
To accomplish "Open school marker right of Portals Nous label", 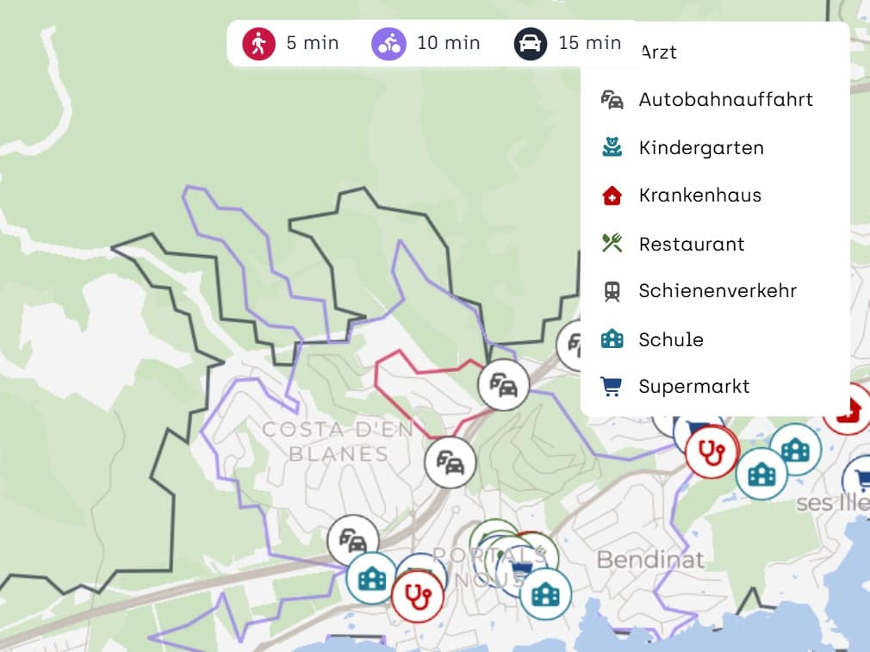I will [546, 593].
